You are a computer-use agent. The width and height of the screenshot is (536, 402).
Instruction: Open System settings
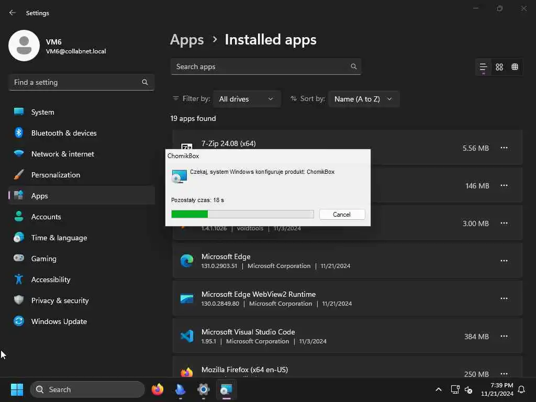[x=81, y=112]
